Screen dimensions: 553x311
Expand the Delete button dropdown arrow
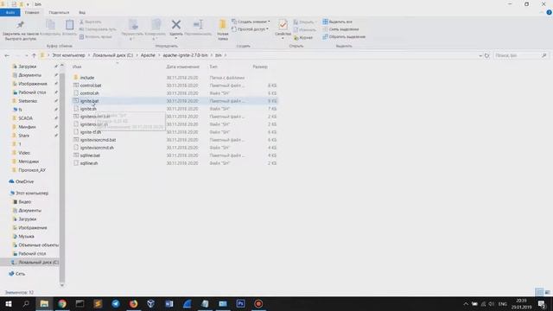[x=176, y=38]
